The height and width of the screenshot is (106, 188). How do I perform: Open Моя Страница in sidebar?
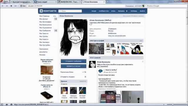click(x=44, y=16)
